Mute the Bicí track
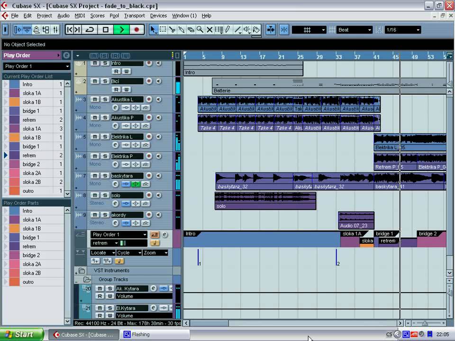The height and width of the screenshot is (341, 455). [95, 81]
